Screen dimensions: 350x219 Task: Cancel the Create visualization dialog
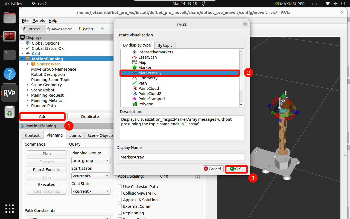(x=212, y=169)
